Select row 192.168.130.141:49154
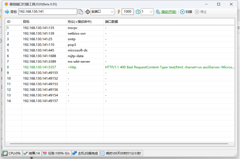The width and height of the screenshot is (240, 159). [x=120, y=95]
